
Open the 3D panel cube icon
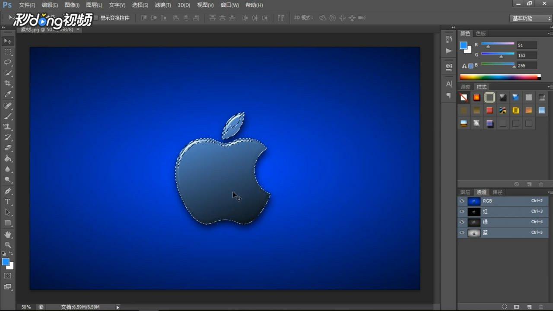[449, 67]
